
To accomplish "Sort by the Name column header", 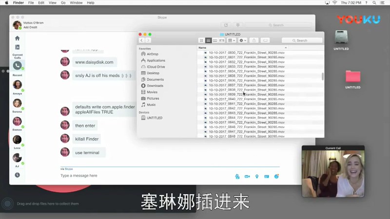I will point(202,47).
